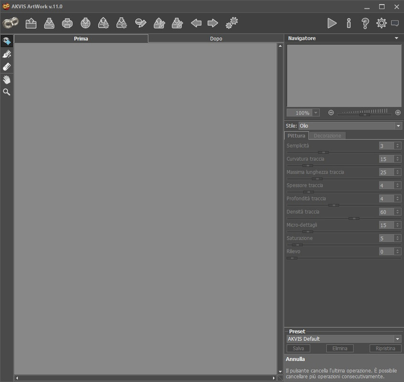Viewport: 404px width, 382px height.
Task: Click horizontal scrollbar right arrow
Action: (274, 378)
